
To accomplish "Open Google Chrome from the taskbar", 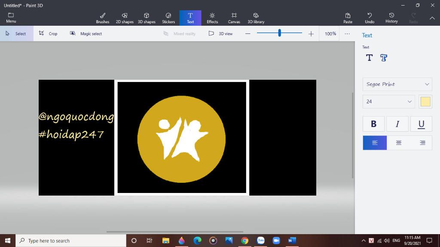I will click(244, 241).
